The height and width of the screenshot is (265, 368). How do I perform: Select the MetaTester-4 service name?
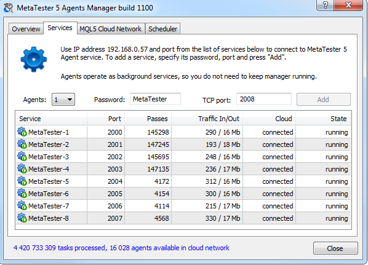point(49,169)
